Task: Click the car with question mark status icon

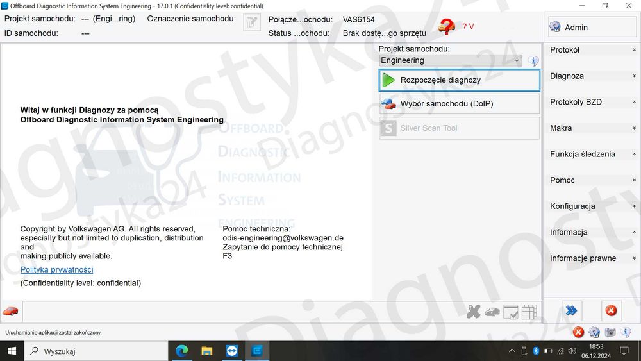Action: coord(446,26)
